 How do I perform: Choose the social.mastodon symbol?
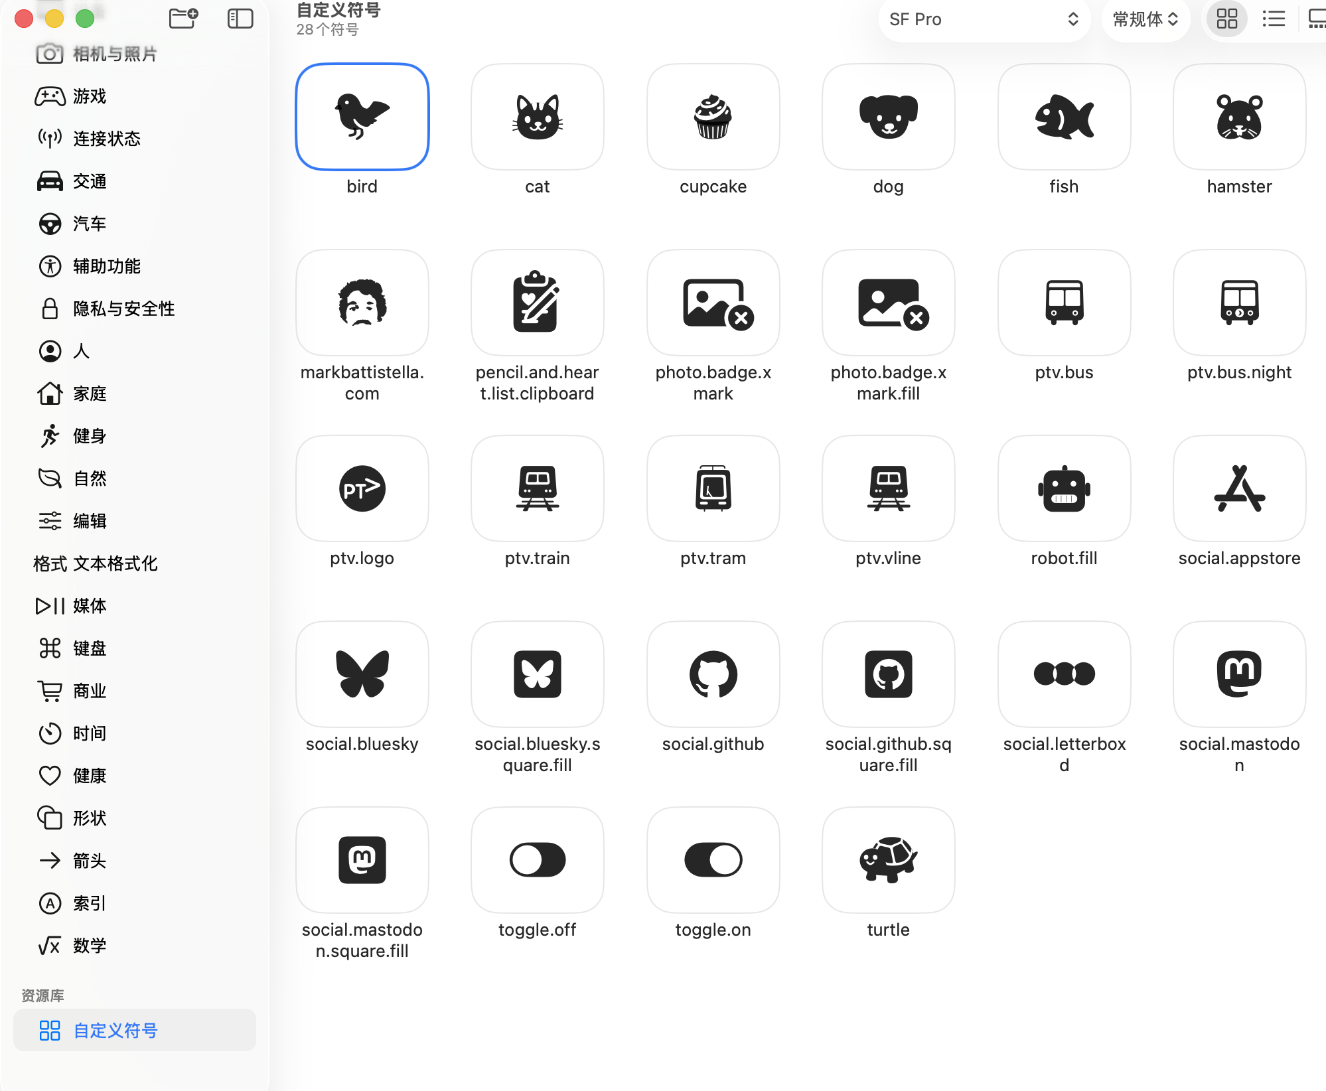click(x=1239, y=674)
